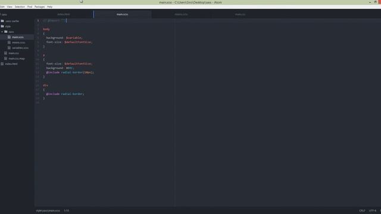Open the Find menu
Screen dimensions: 381x214
pos(30,7)
